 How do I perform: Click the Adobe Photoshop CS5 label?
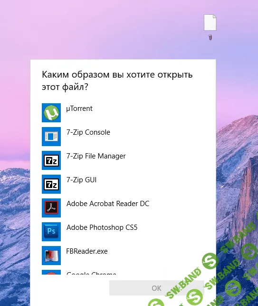[102, 227]
